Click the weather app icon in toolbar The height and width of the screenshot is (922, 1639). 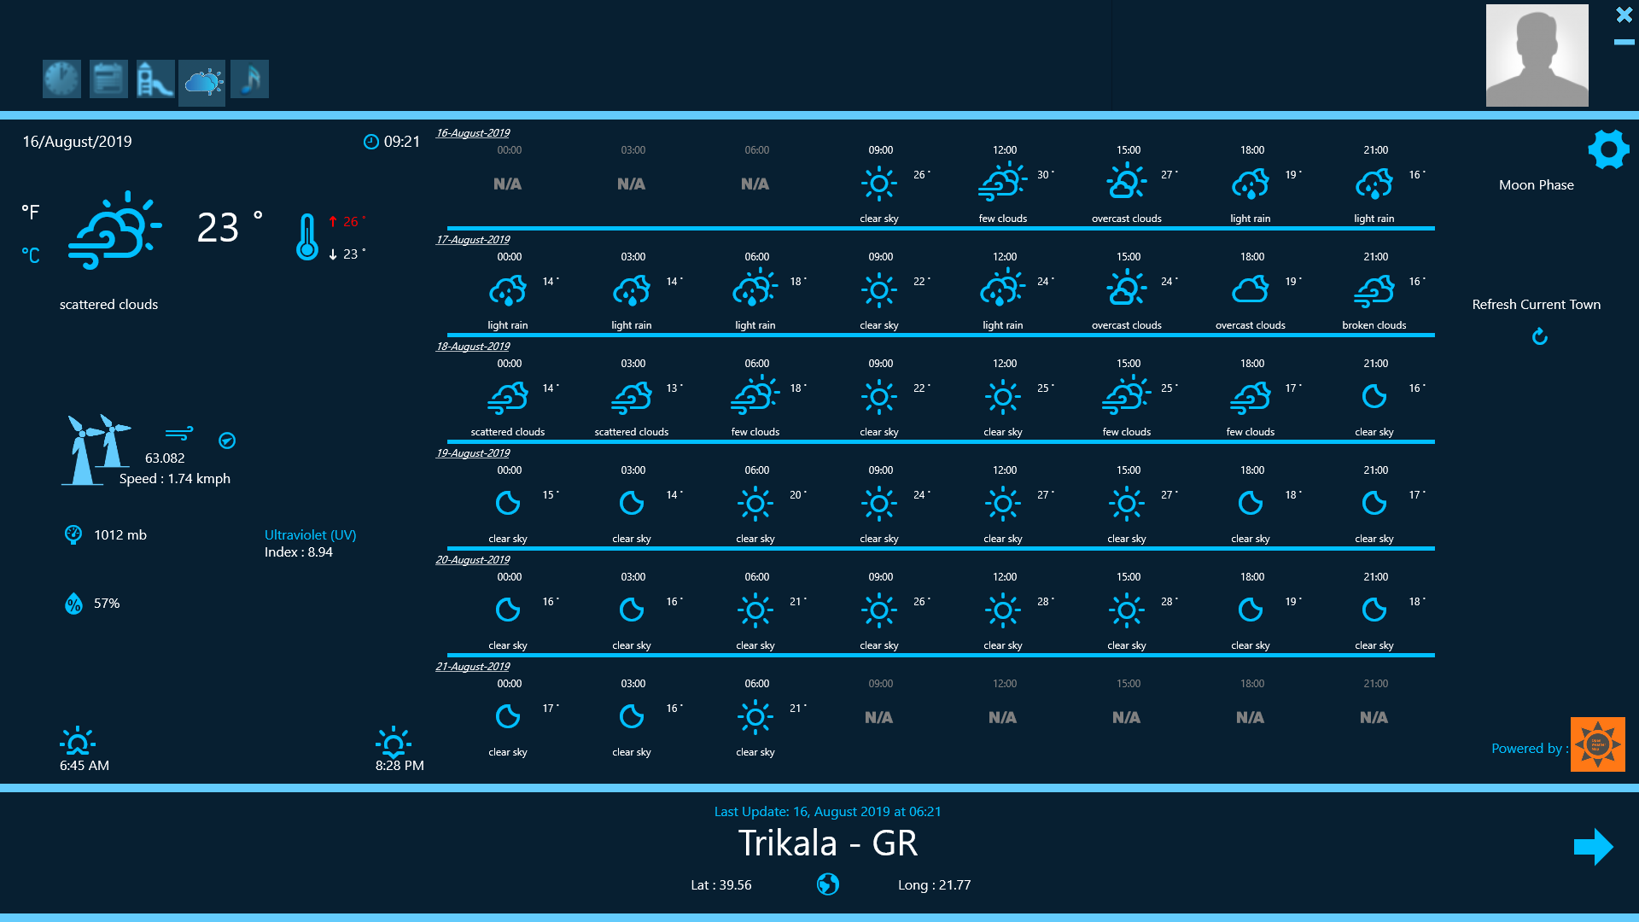202,80
